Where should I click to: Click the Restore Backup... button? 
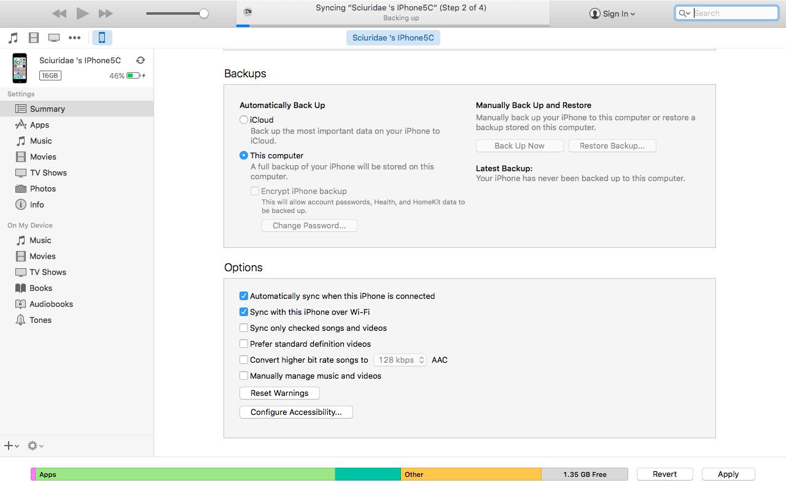click(x=612, y=145)
